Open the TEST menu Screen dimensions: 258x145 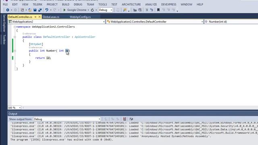click(114, 4)
